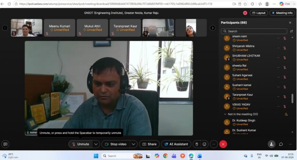Image resolution: width=297 pixels, height=160 pixels.
Task: Browser settings and more ellipsis
Action: [274, 4]
